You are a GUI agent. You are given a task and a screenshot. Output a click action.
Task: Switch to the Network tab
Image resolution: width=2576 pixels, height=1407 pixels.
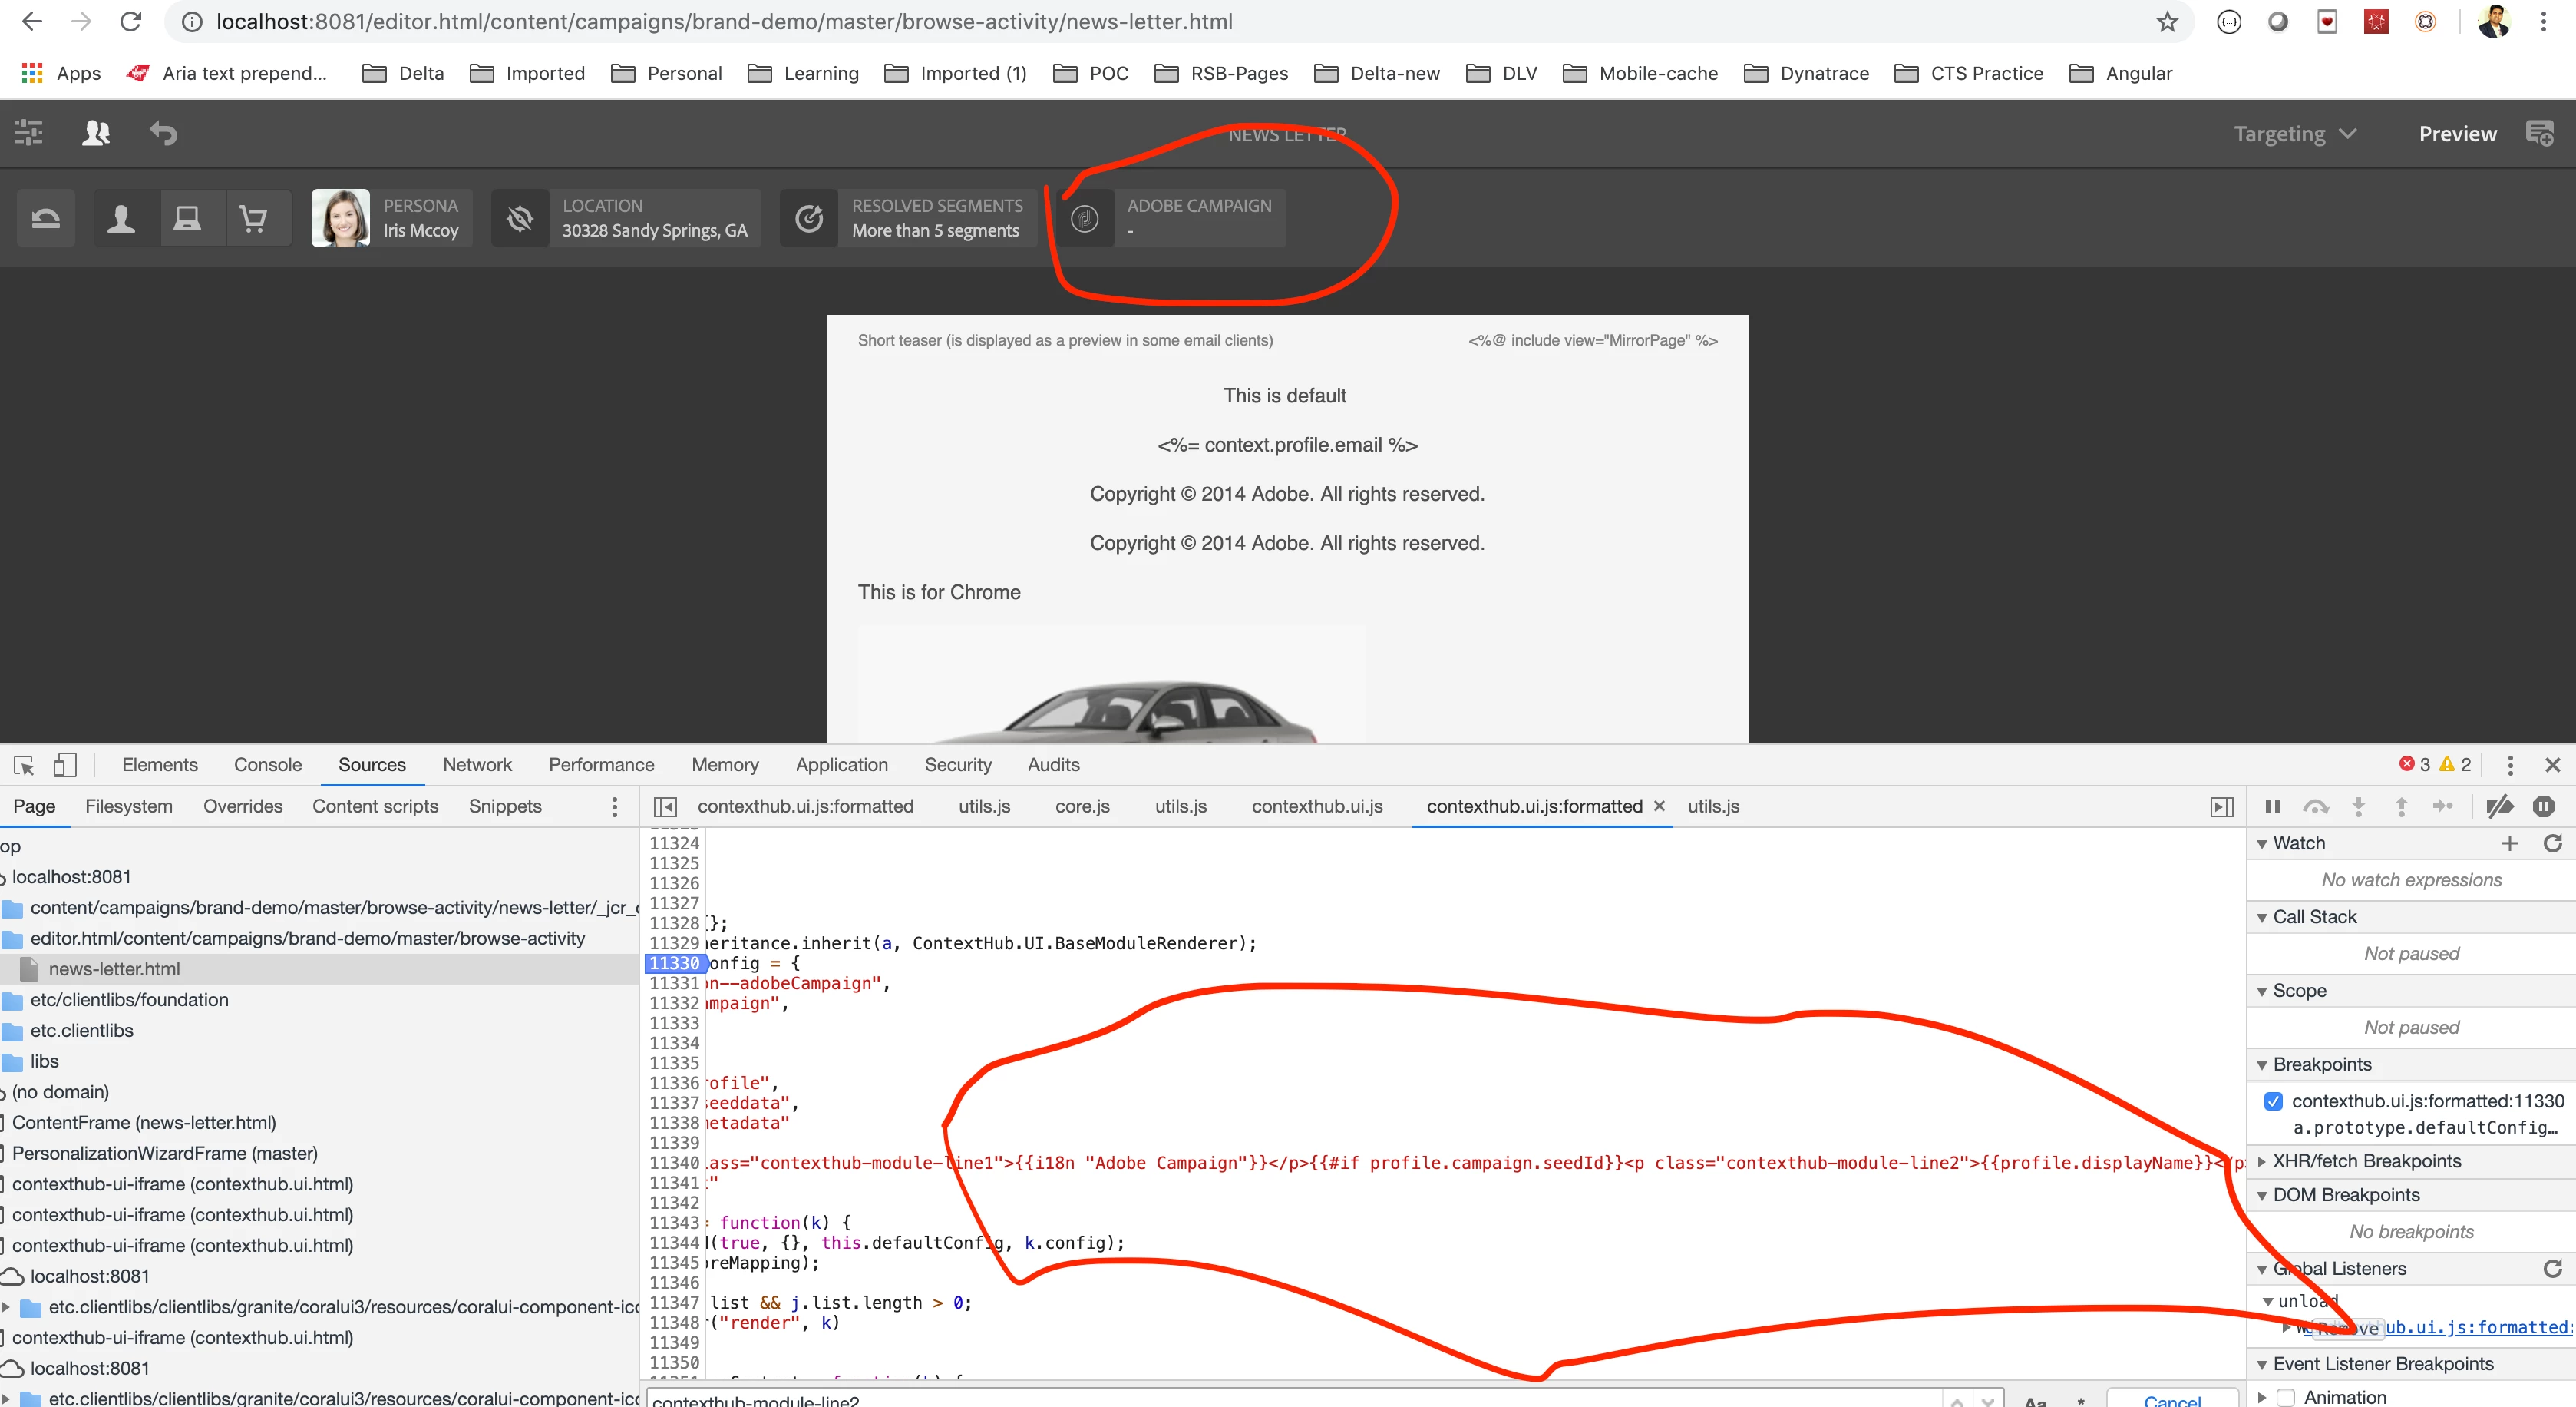[477, 764]
